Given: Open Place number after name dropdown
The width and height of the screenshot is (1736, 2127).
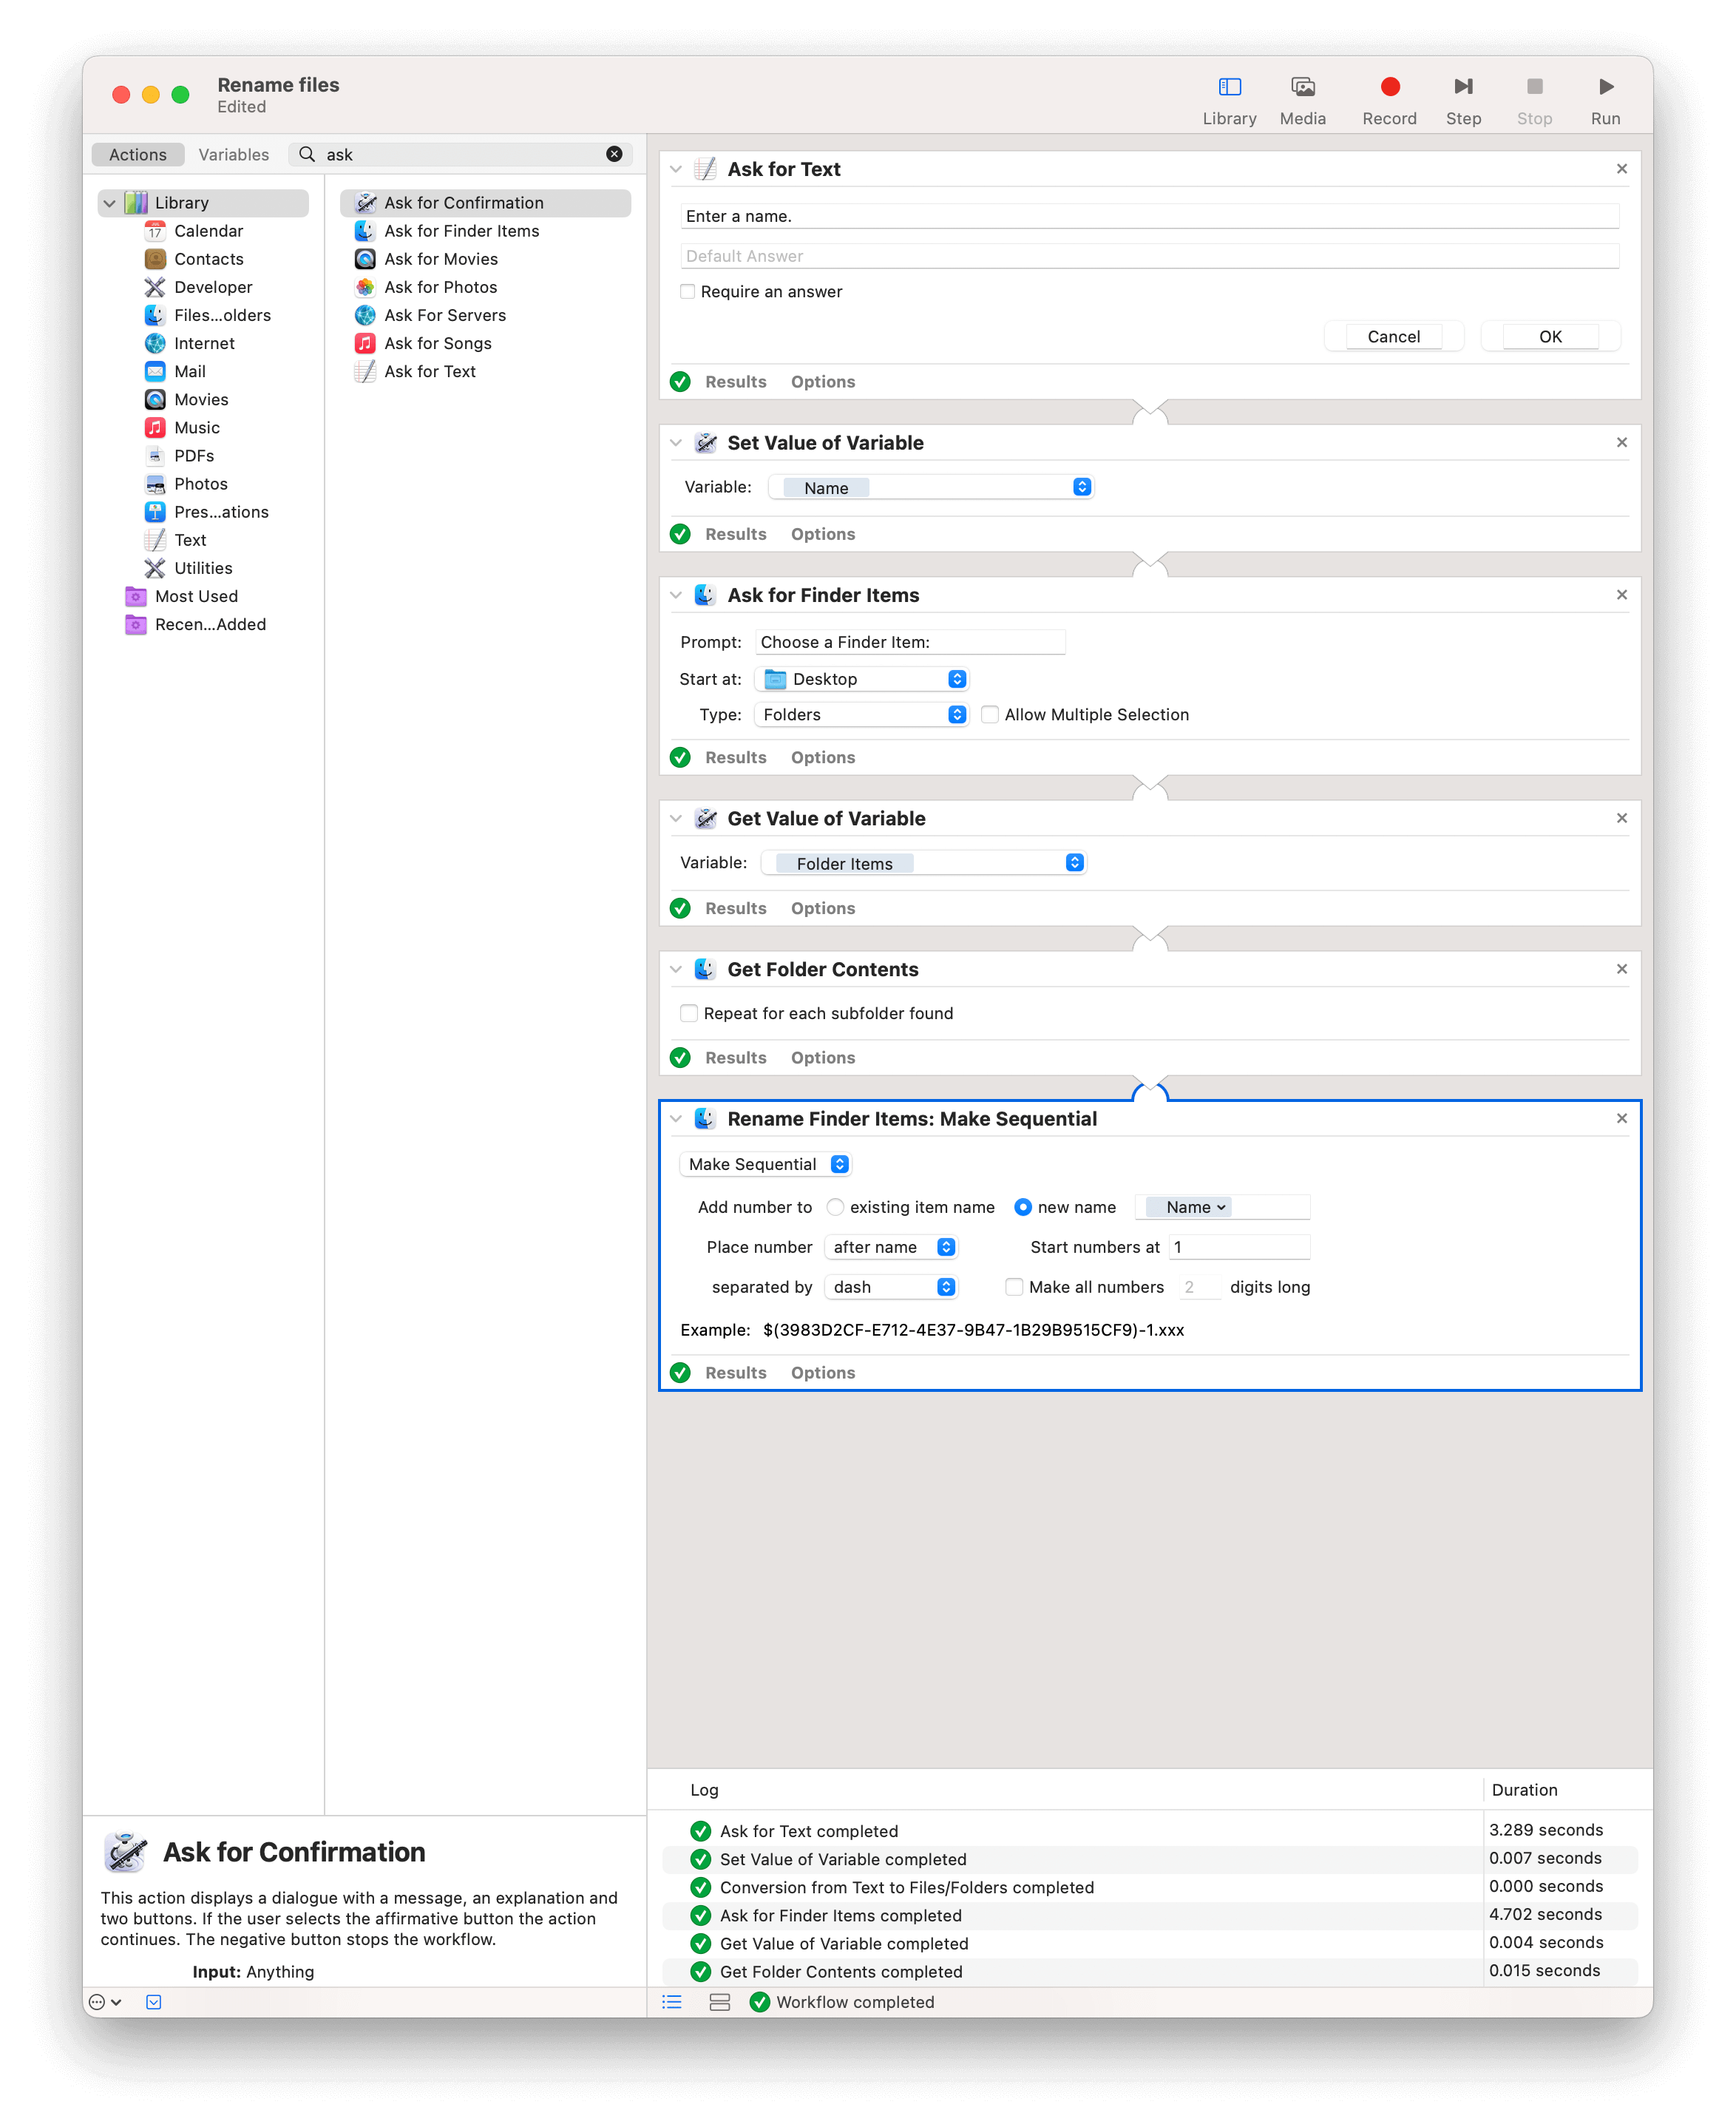Looking at the screenshot, I should [891, 1247].
